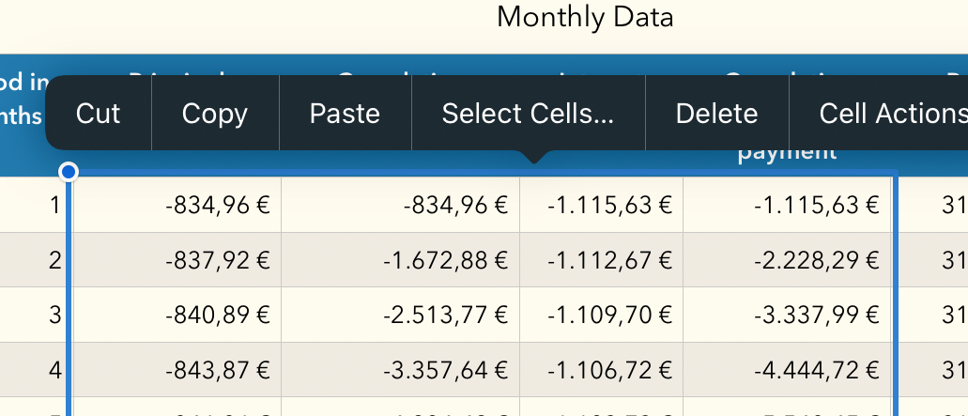Tap Cut in the context menu
Screen dimensions: 968x416
click(x=99, y=114)
